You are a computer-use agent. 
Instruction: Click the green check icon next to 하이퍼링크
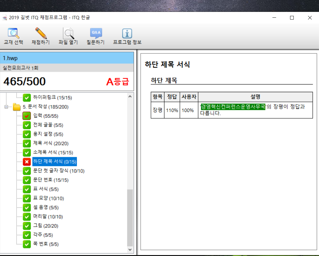27,98
